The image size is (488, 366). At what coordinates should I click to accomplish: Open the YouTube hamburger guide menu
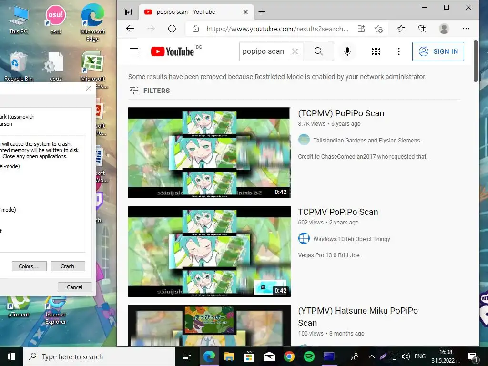click(134, 51)
